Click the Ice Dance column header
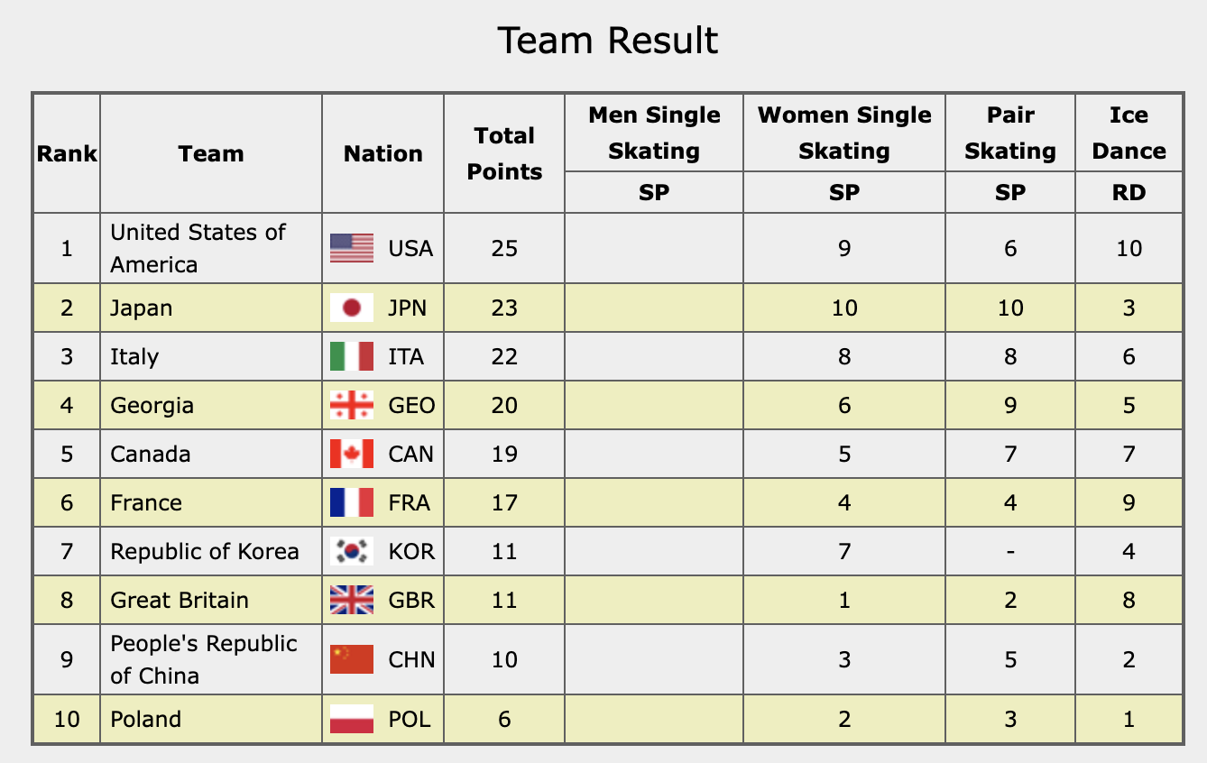 (1129, 133)
